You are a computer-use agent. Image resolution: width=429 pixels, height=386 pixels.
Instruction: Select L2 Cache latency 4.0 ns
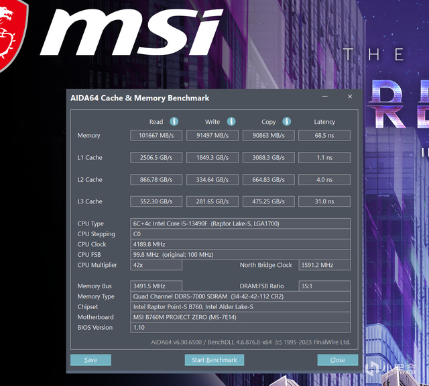[x=324, y=180]
